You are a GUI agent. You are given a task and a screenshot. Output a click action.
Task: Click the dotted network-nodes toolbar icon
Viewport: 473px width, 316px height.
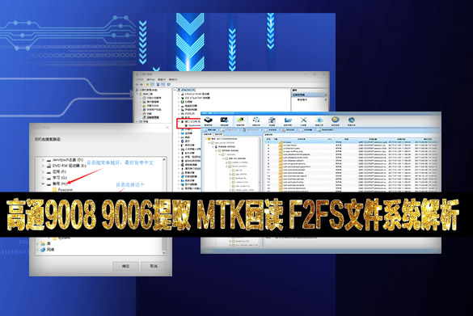(x=256, y=120)
